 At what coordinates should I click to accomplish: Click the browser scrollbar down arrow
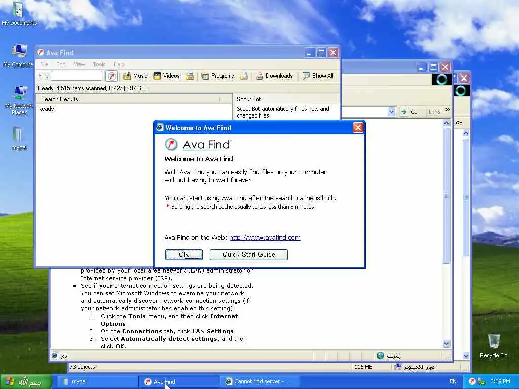(x=446, y=344)
